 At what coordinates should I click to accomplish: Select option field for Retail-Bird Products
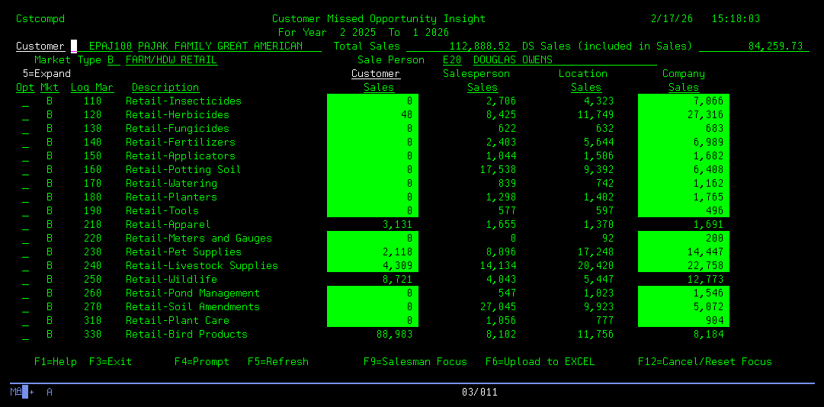(25, 335)
